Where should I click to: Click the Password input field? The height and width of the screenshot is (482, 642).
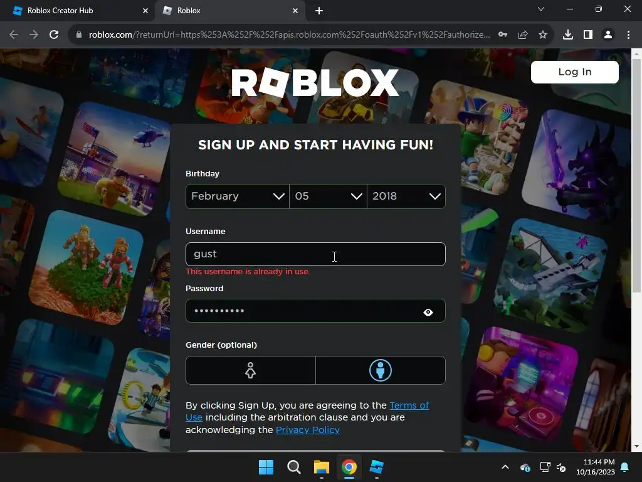click(315, 311)
